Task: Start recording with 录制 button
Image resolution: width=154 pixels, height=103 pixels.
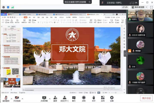Action: (84, 99)
